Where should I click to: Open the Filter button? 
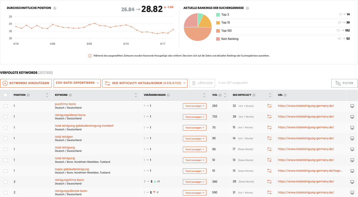[344, 83]
